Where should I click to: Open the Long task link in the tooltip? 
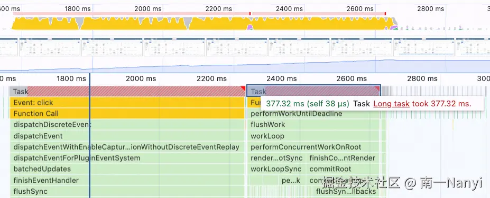[x=391, y=103]
